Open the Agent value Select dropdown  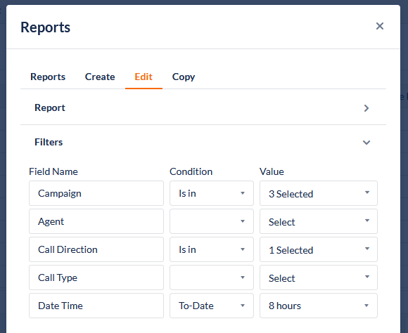coord(319,221)
